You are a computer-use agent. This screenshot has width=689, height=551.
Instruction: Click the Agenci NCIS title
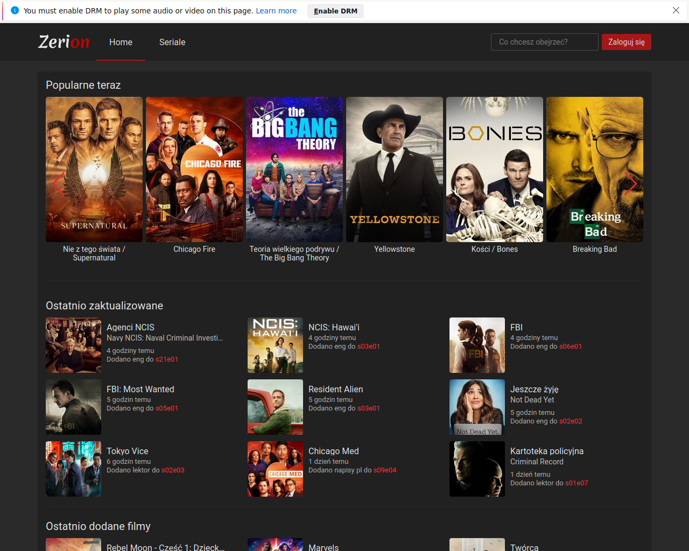pyautogui.click(x=130, y=327)
